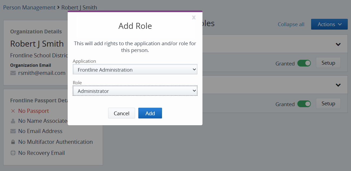Close the Add Role dialog with X

coord(194,18)
